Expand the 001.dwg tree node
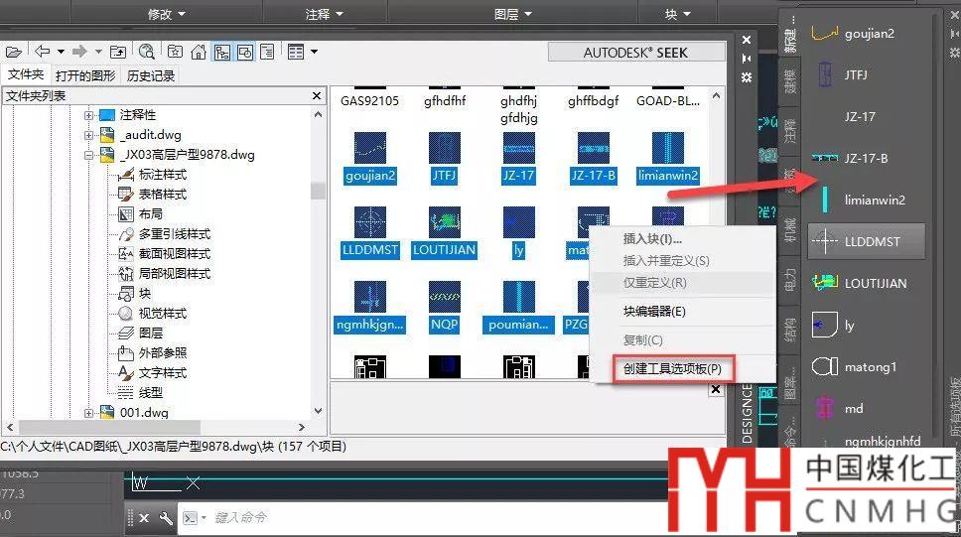 pos(89,413)
